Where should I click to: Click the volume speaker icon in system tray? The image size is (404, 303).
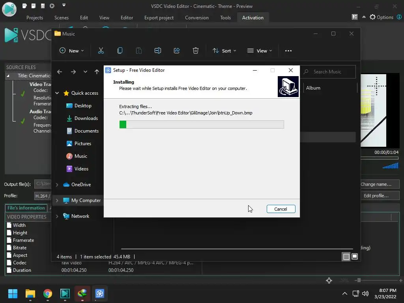pos(365,294)
